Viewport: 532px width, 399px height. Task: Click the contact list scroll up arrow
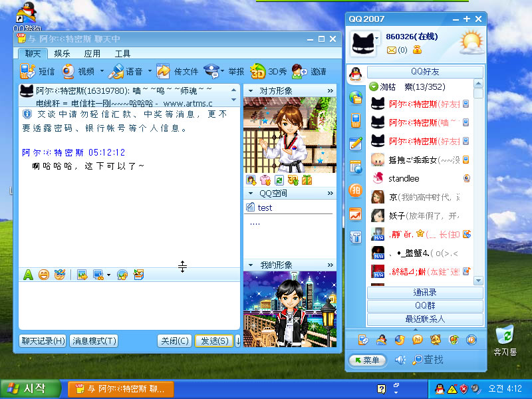(x=478, y=84)
